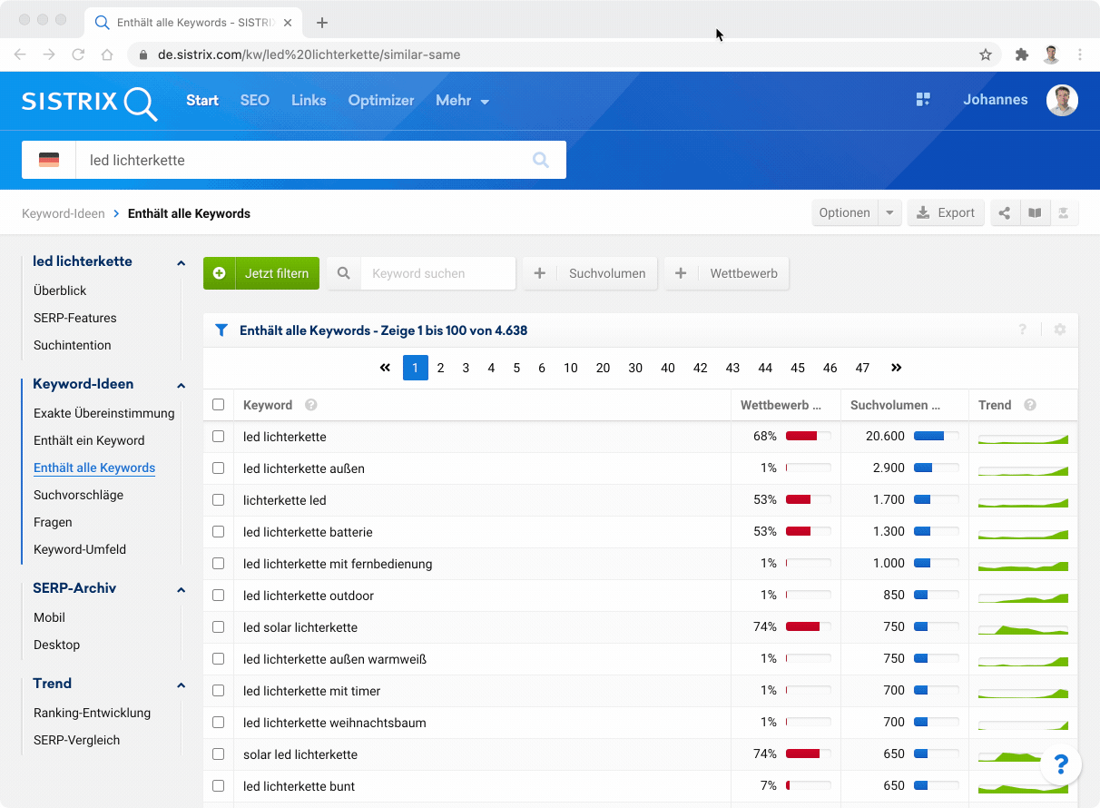Click the help icon next to Trend column

(1030, 405)
